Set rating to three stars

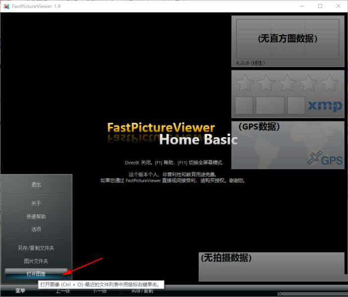coord(287,83)
